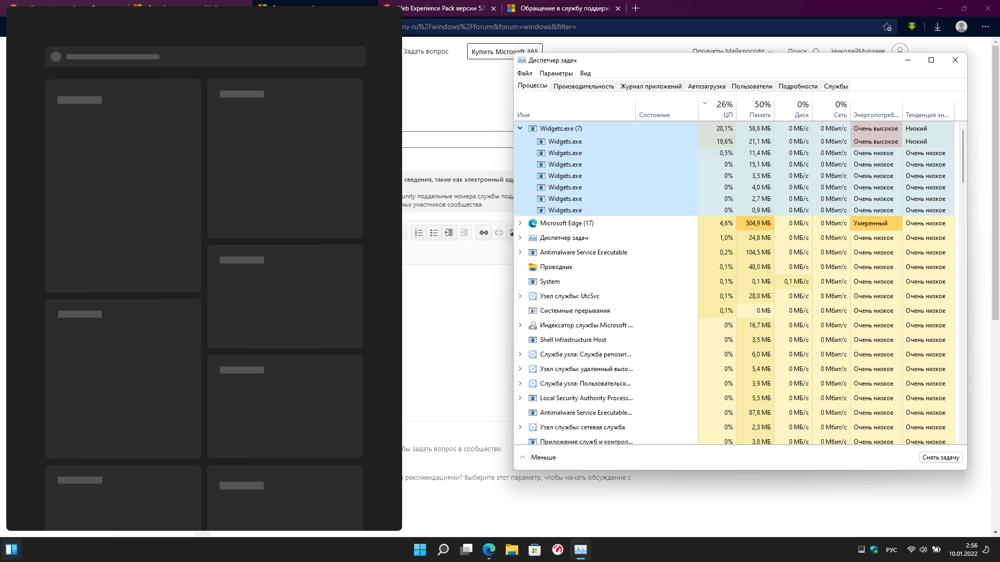Switch to the Производительность tab
Screen dimensions: 1000x562
point(583,86)
